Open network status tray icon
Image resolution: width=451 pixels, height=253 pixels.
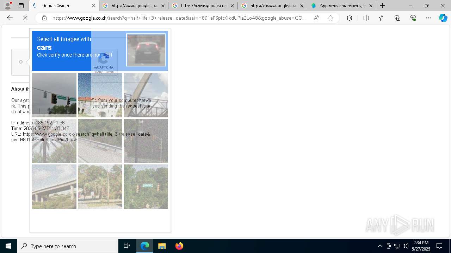tap(397, 246)
